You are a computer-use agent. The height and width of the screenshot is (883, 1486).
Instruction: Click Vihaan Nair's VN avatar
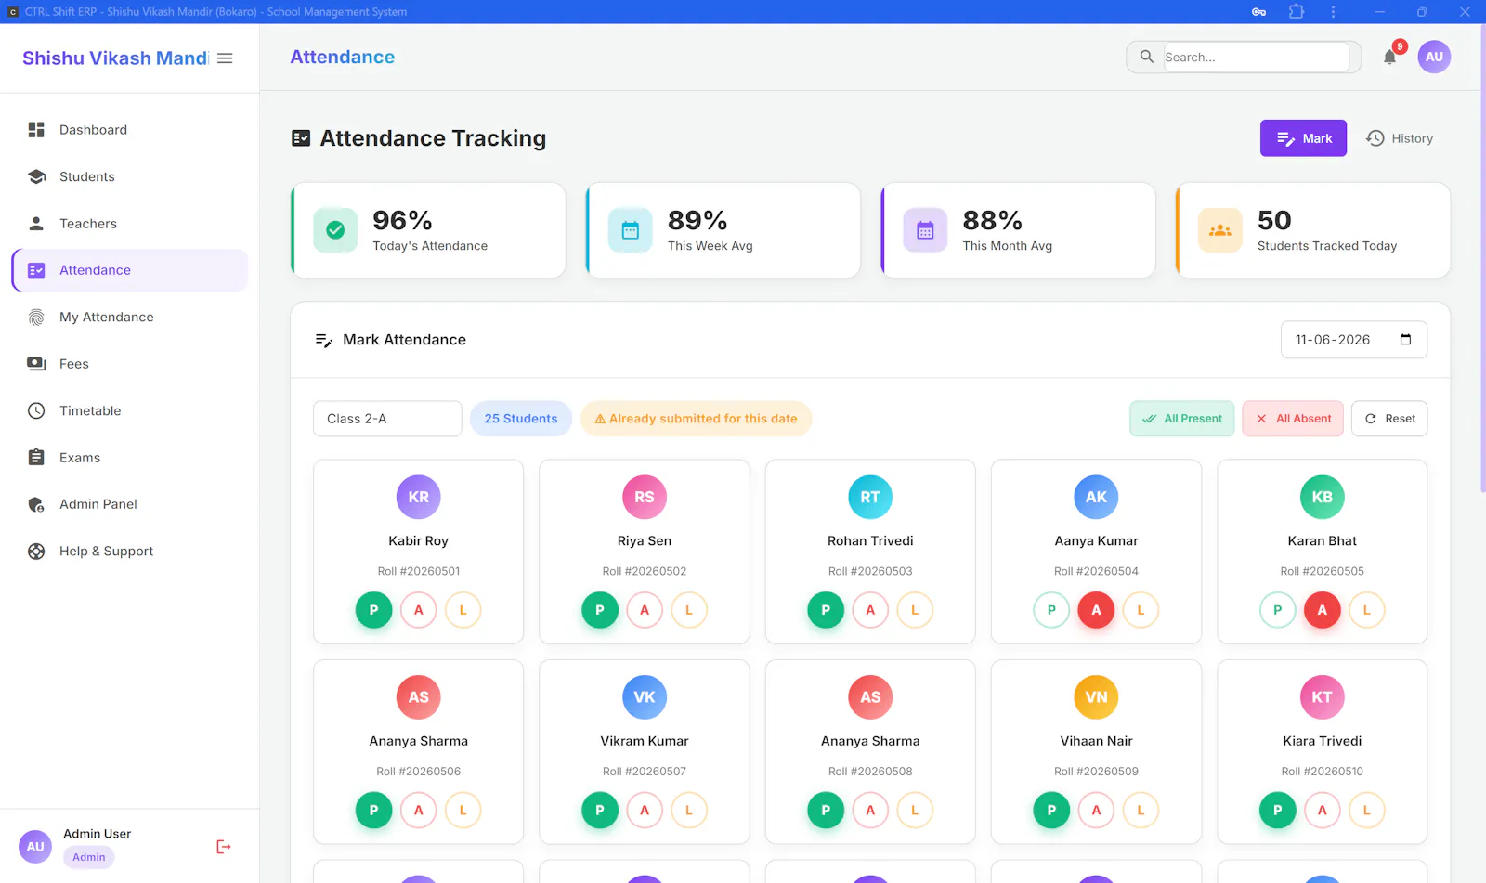pos(1096,697)
